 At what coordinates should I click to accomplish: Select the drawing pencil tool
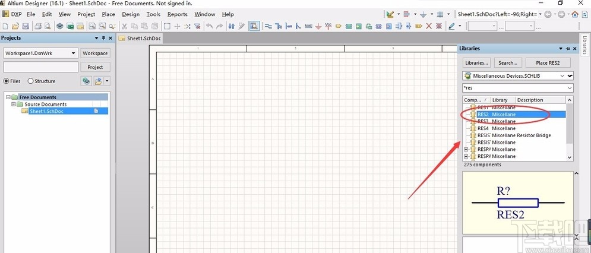coord(451,26)
